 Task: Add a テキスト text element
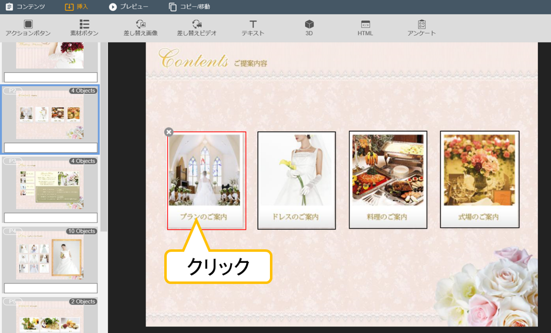point(253,28)
